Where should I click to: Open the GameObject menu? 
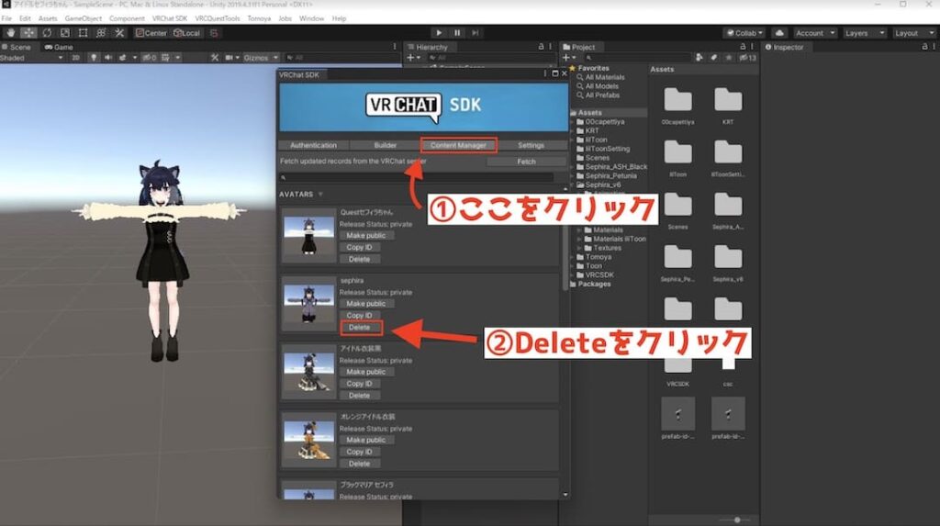(83, 18)
